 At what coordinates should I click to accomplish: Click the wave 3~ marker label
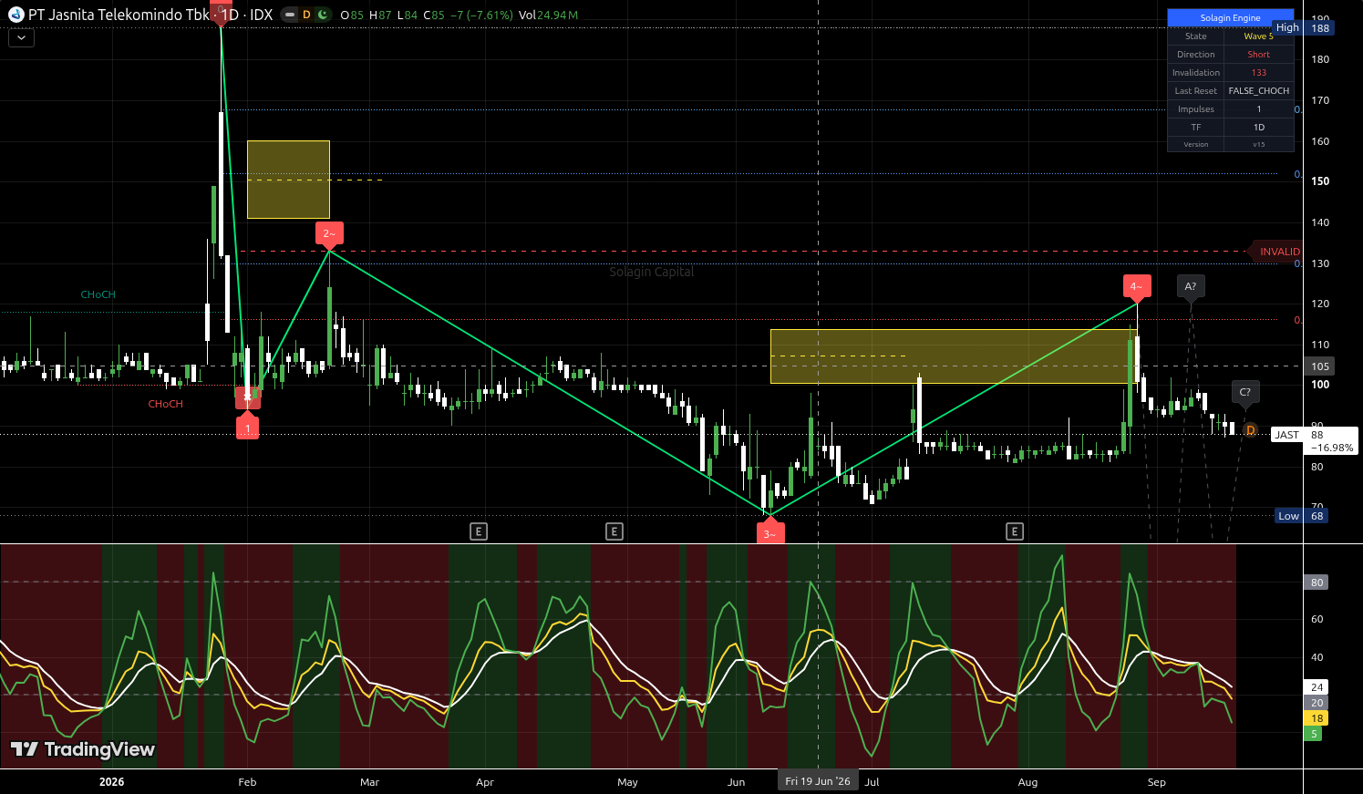[x=769, y=534]
